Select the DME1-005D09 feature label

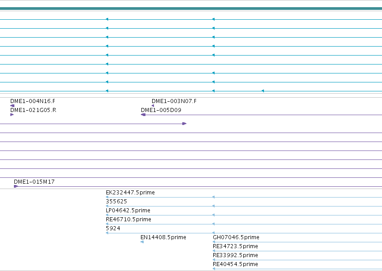[x=161, y=110]
